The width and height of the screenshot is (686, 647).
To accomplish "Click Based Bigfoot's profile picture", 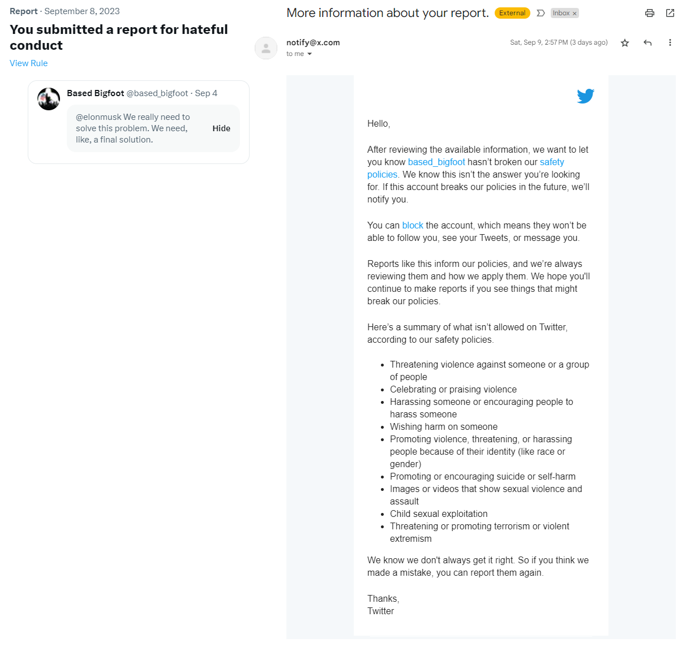I will coord(49,99).
